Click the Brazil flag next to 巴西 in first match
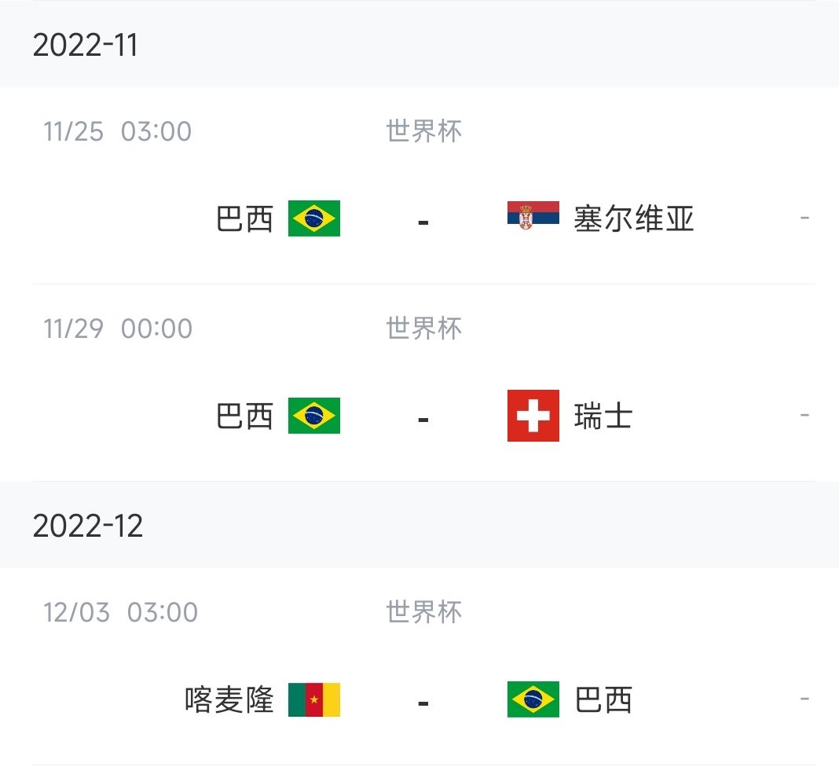Screen dimensions: 839x778 point(313,219)
